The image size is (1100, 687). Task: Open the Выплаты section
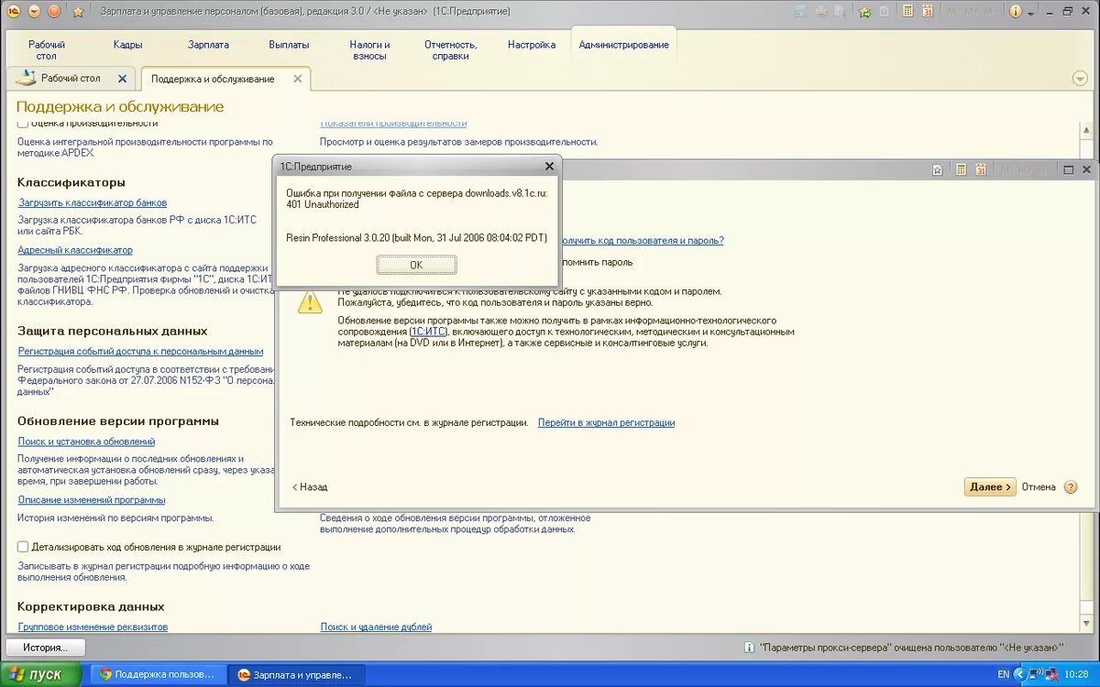click(x=289, y=44)
